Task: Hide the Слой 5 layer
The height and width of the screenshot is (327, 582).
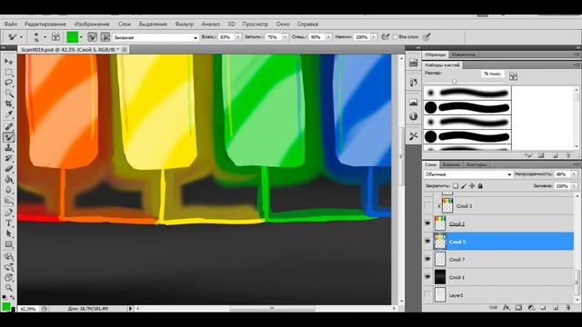Action: tap(427, 242)
